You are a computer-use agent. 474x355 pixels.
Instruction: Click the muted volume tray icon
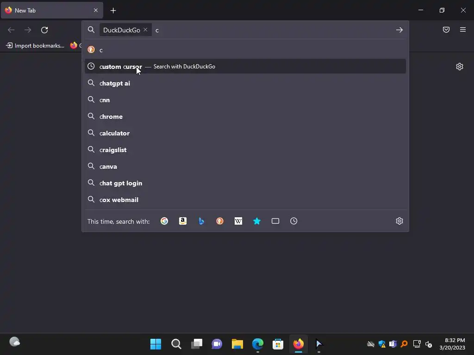click(428, 344)
